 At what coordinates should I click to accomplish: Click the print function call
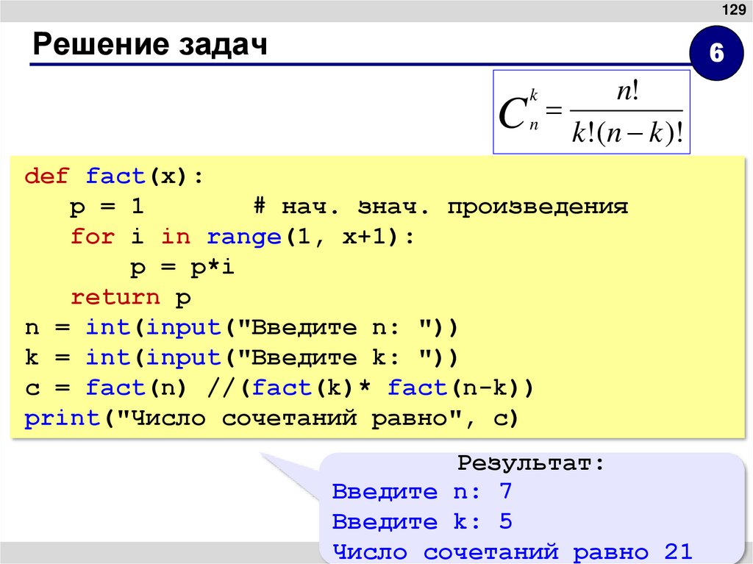click(63, 418)
